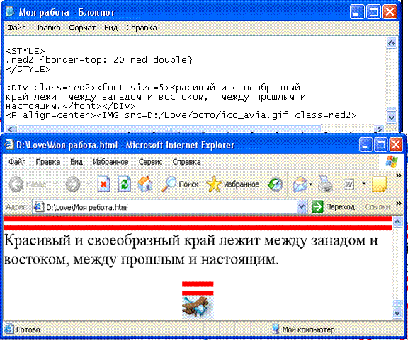Open Favorites (Избранное) star button
408x340 pixels.
pyautogui.click(x=232, y=184)
